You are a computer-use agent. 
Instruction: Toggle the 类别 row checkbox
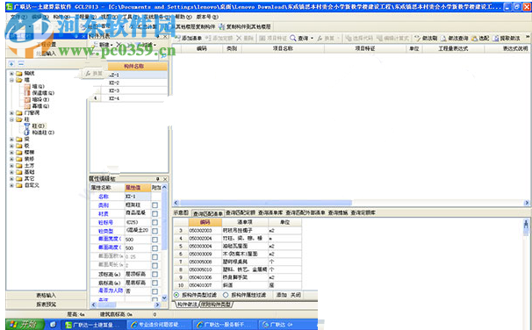point(155,205)
